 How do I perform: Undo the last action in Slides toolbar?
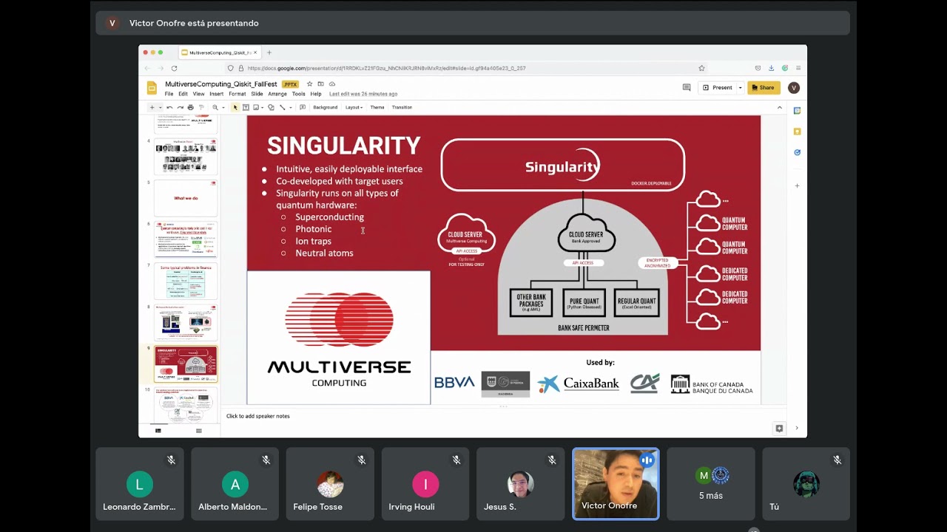click(x=169, y=107)
